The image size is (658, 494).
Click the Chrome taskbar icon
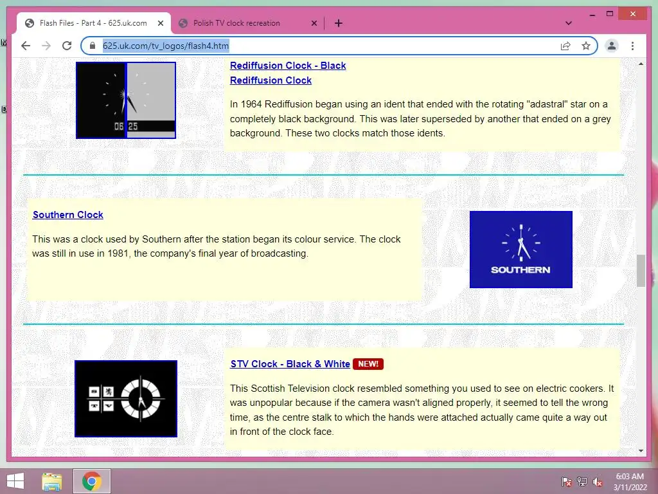coord(92,481)
